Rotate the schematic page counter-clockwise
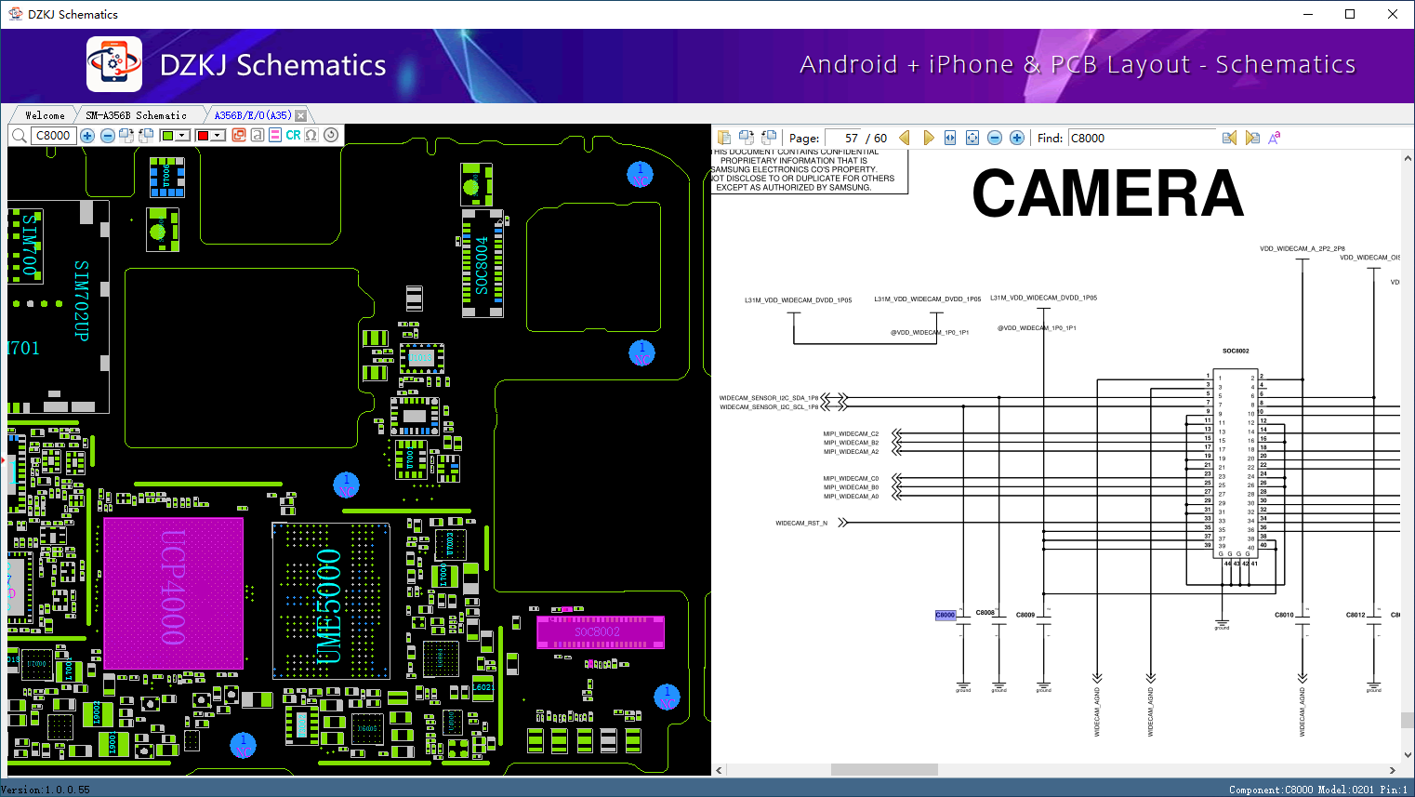Viewport: 1415px width, 797px height. point(769,138)
